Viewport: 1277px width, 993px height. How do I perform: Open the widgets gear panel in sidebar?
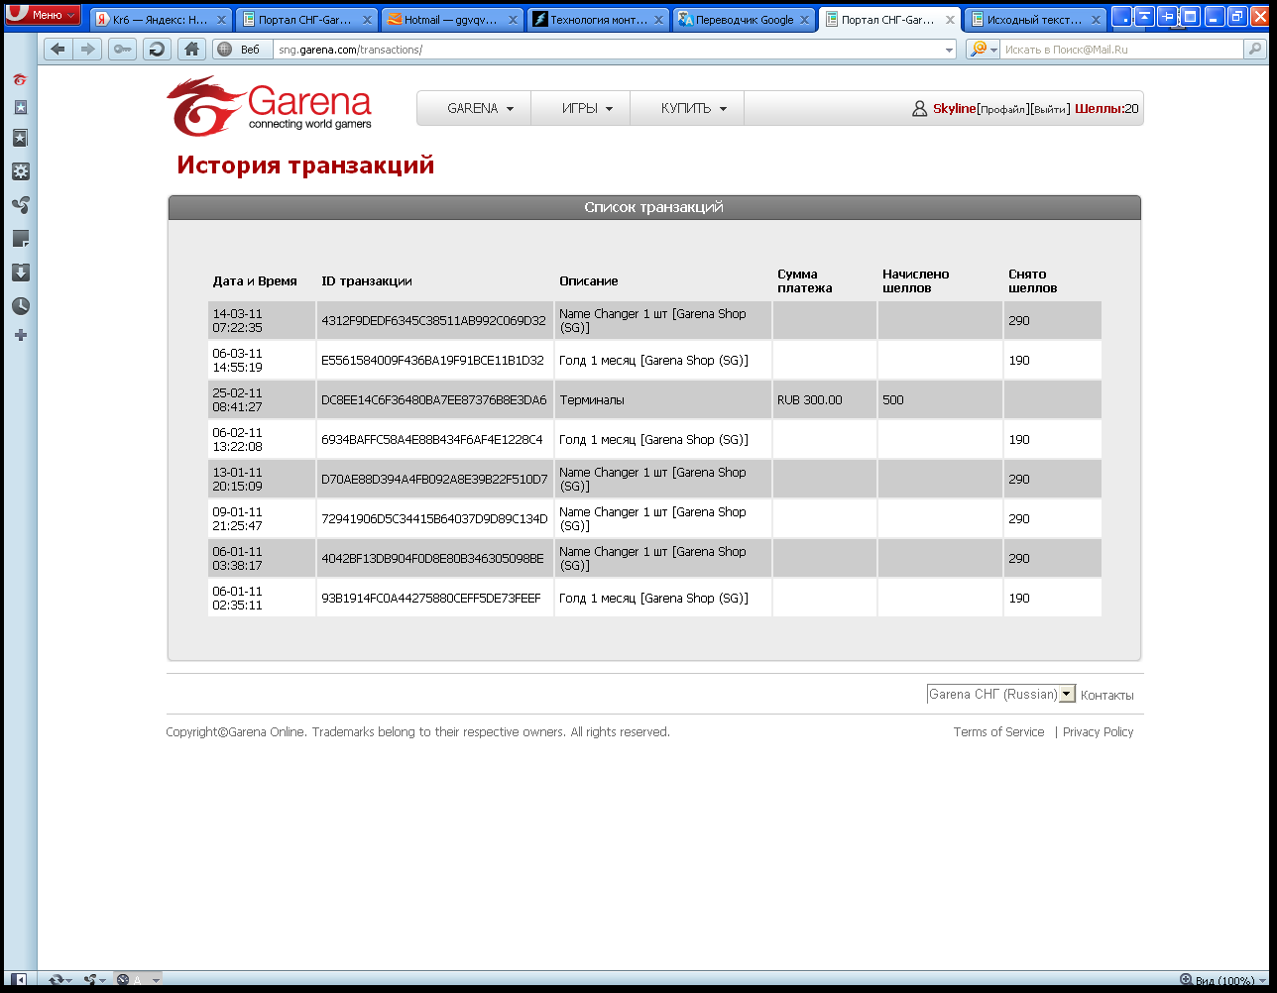[x=20, y=171]
